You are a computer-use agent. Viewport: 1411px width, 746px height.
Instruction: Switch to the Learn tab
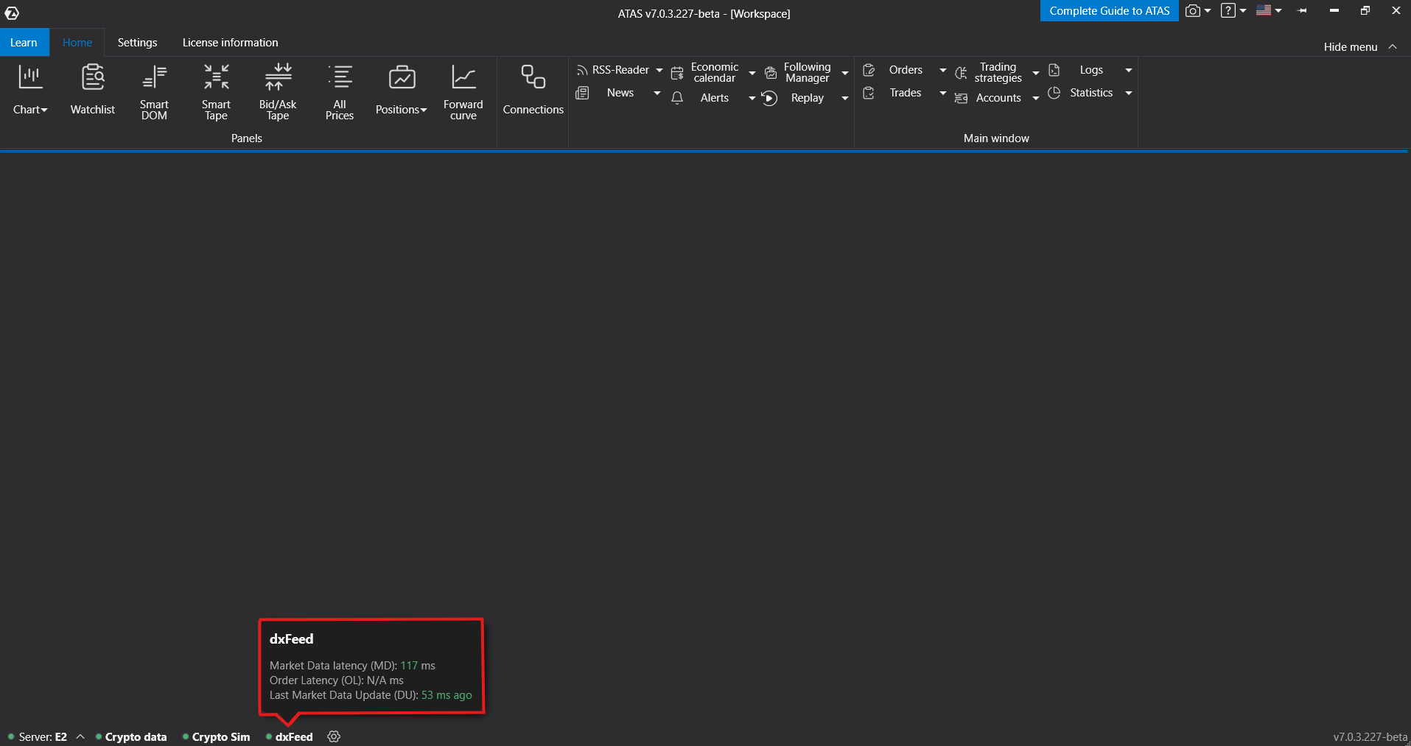pyautogui.click(x=24, y=43)
